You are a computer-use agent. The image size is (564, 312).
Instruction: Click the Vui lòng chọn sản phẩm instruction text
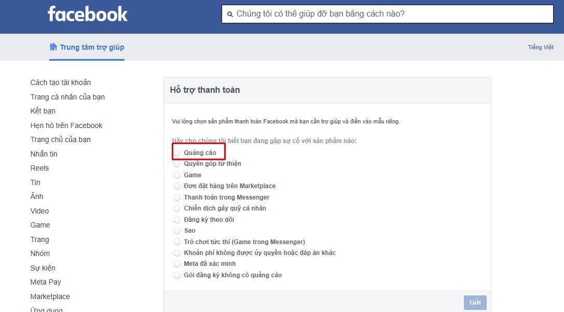(286, 121)
